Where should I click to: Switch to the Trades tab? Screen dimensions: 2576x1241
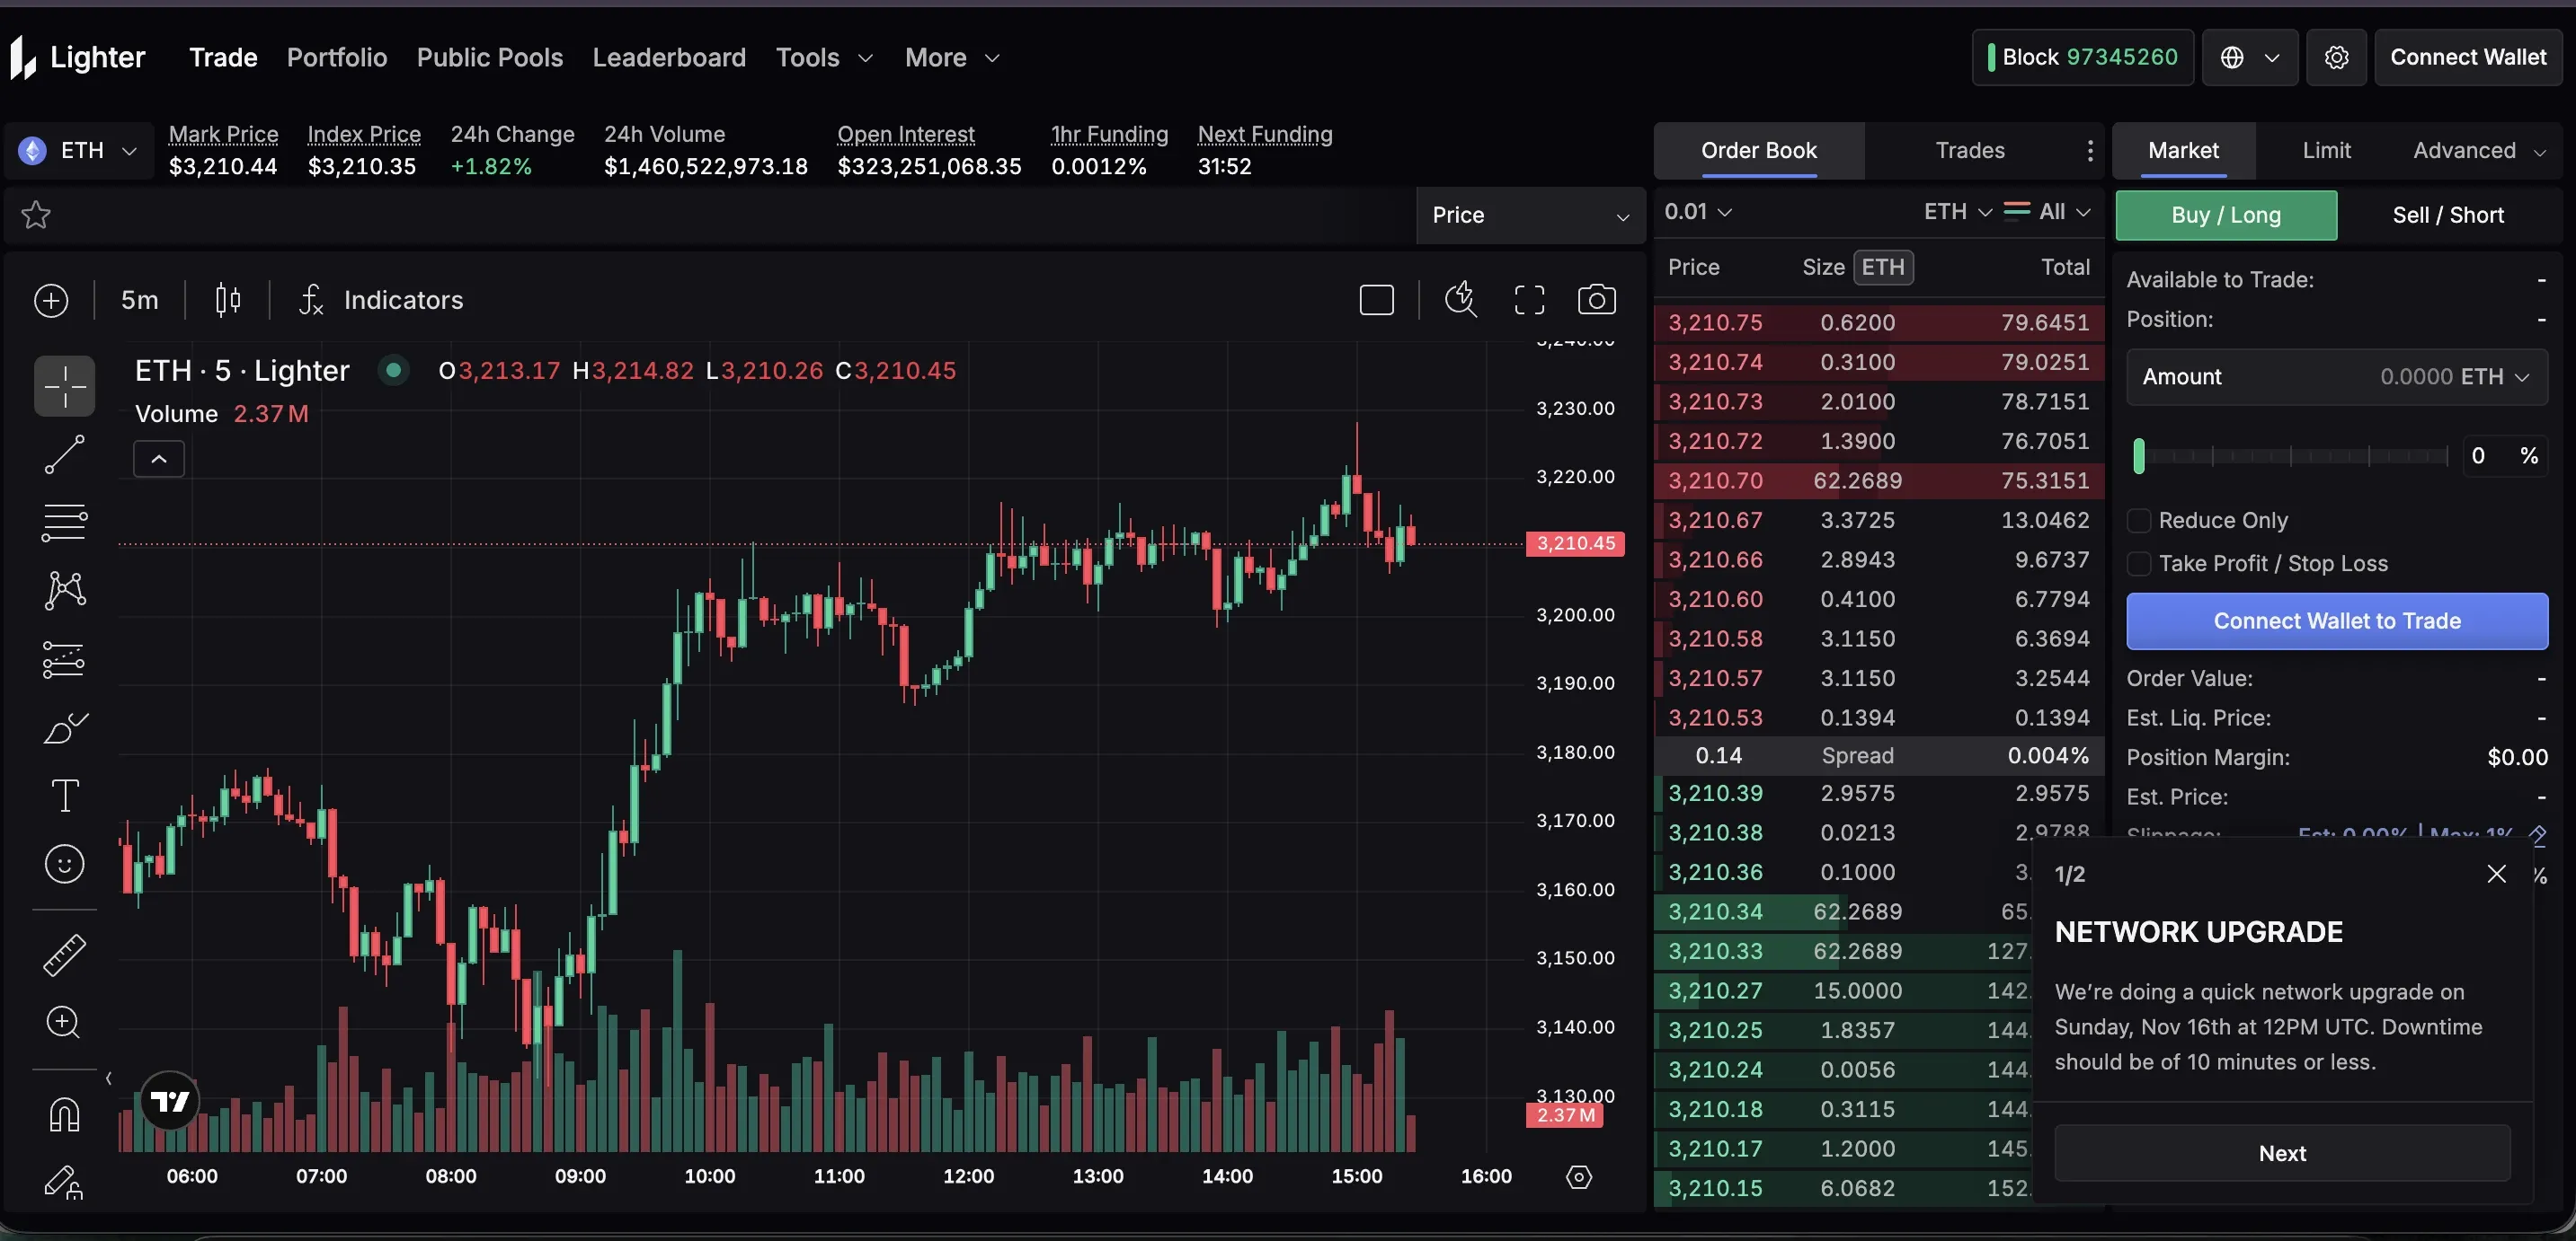coord(1968,150)
